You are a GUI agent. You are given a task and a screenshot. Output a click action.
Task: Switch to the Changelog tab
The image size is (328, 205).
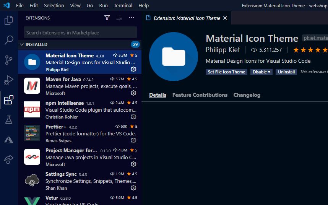click(247, 95)
